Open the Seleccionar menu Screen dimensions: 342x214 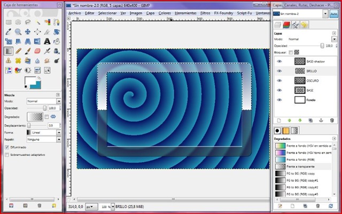point(107,13)
